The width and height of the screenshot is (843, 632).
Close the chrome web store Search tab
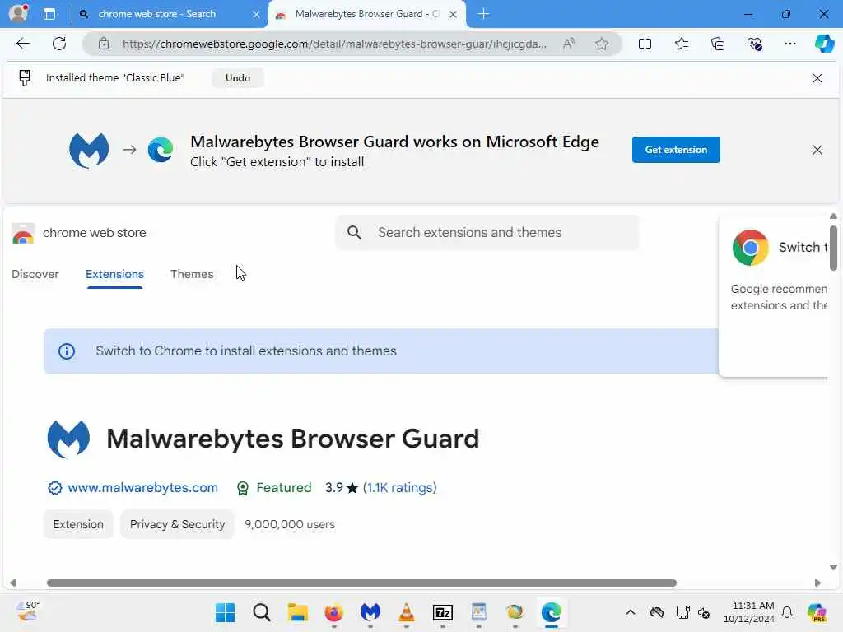click(257, 15)
